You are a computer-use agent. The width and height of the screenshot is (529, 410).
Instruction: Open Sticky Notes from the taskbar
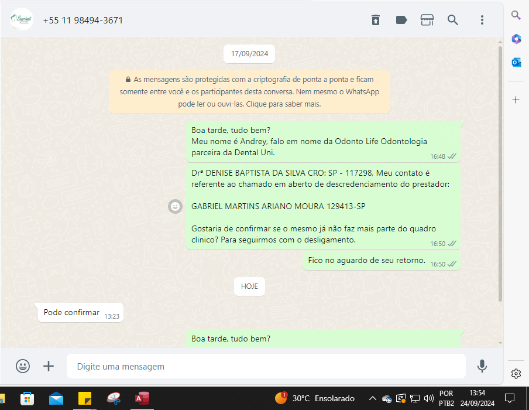click(x=85, y=398)
